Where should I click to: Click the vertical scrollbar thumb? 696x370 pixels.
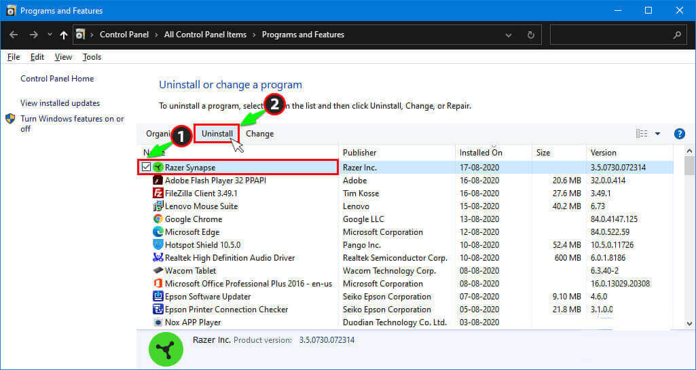tap(689, 166)
